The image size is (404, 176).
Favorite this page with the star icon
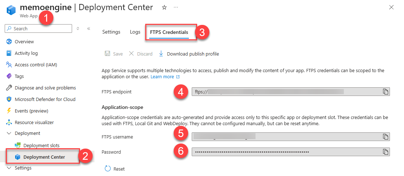(x=164, y=8)
